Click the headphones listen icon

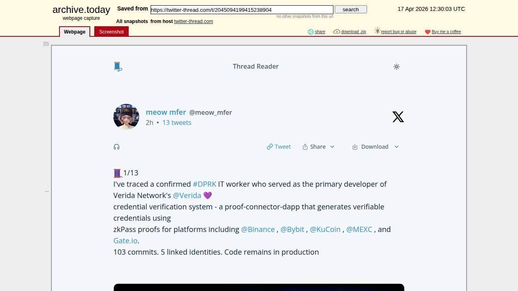[x=117, y=147]
